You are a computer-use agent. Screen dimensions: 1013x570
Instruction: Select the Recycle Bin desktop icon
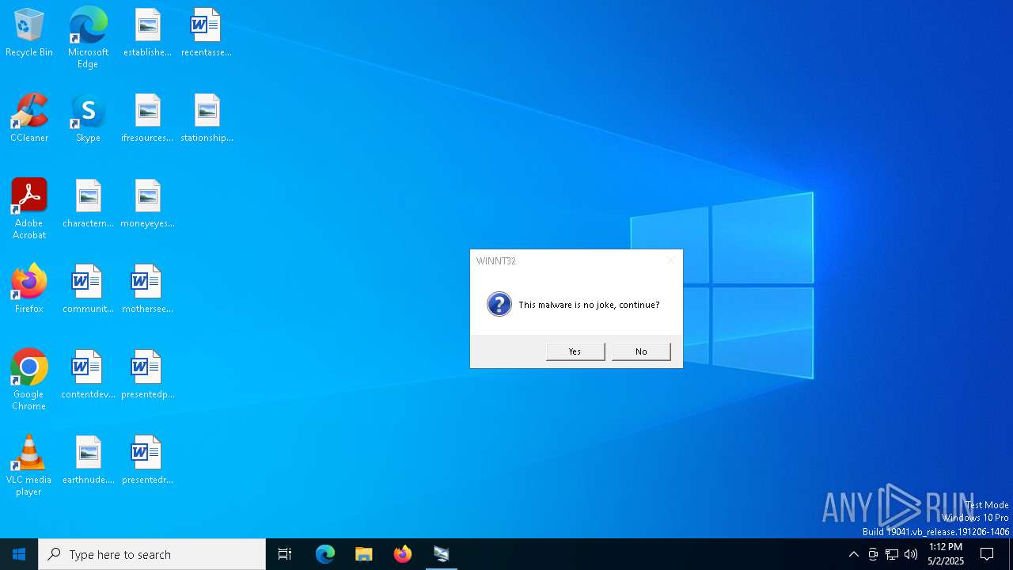[29, 33]
